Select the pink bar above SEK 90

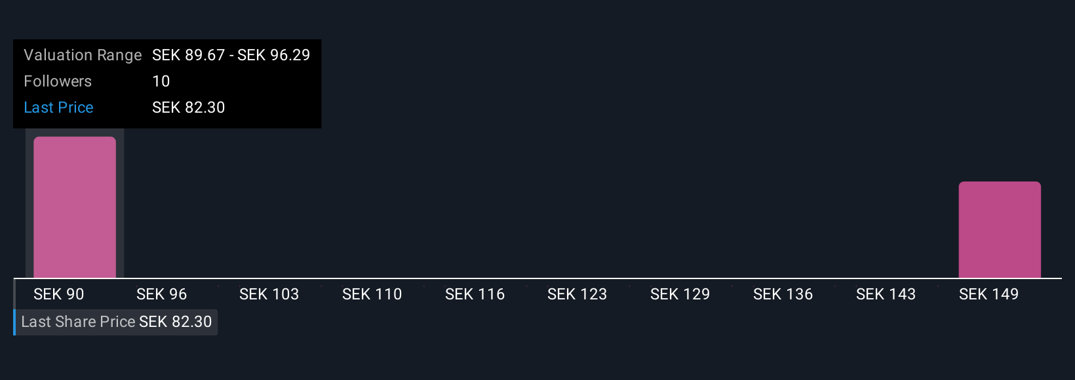[75, 207]
